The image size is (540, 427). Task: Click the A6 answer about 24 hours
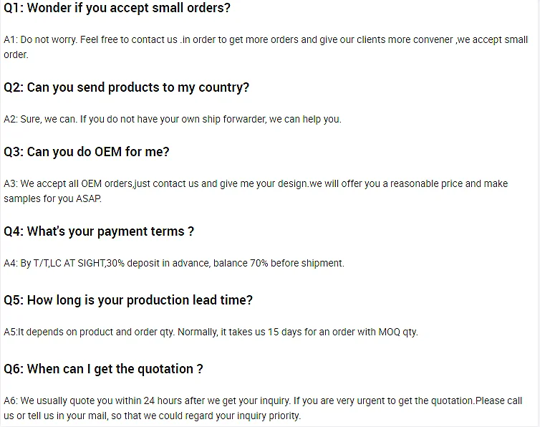(x=263, y=408)
